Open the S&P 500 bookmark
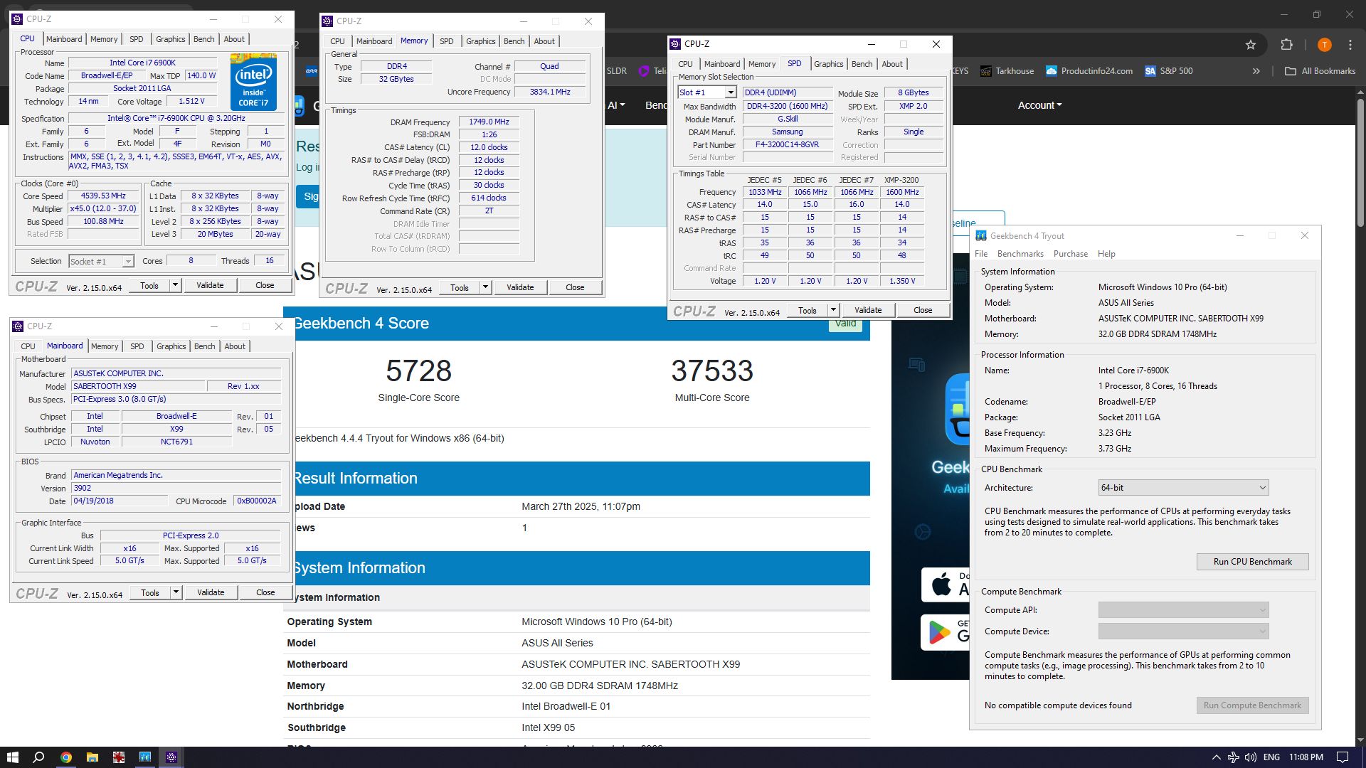The height and width of the screenshot is (768, 1366). click(x=1169, y=71)
